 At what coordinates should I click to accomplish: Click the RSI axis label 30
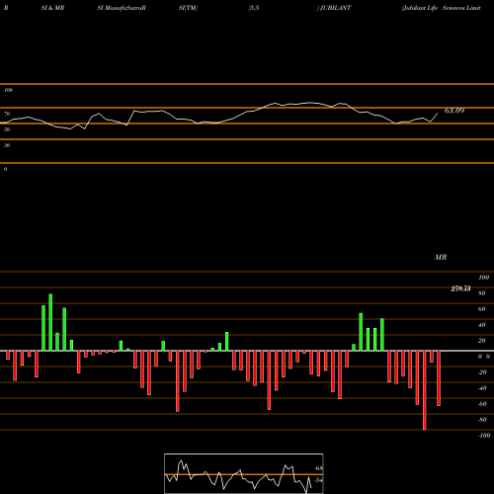7,145
